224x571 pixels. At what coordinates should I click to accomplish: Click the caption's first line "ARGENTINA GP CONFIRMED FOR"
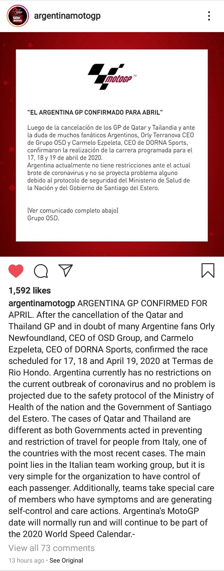(x=142, y=303)
